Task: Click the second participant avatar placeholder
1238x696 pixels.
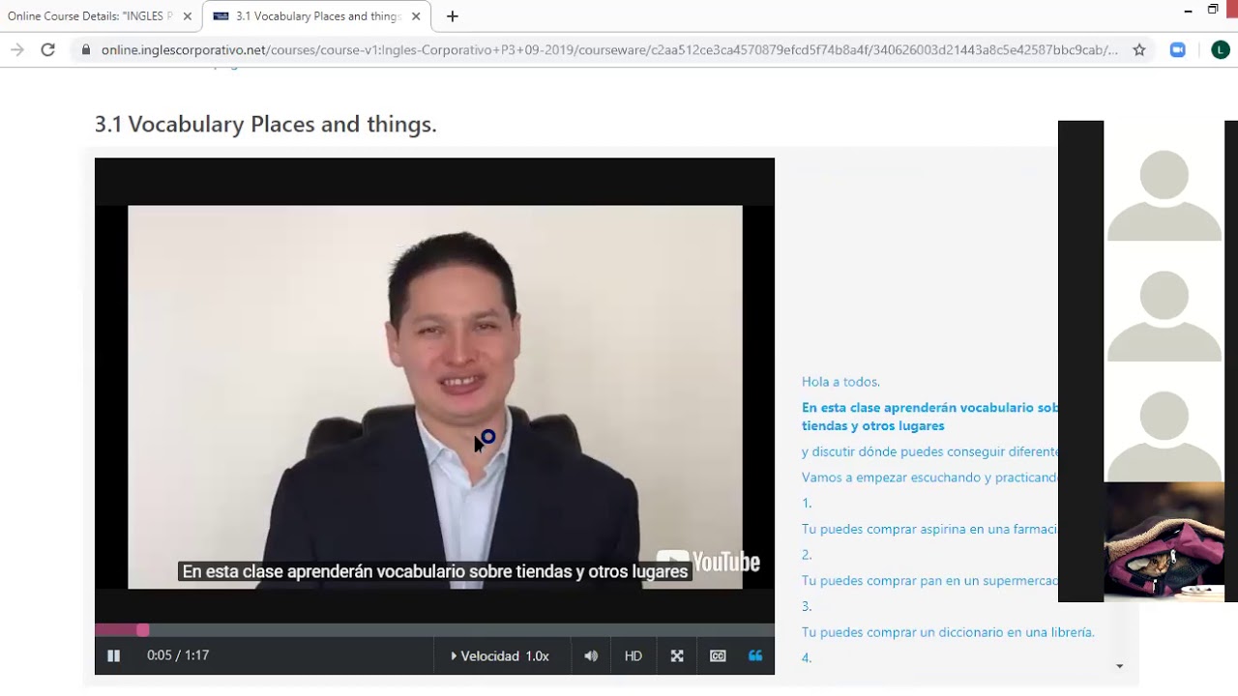Action: [1164, 315]
